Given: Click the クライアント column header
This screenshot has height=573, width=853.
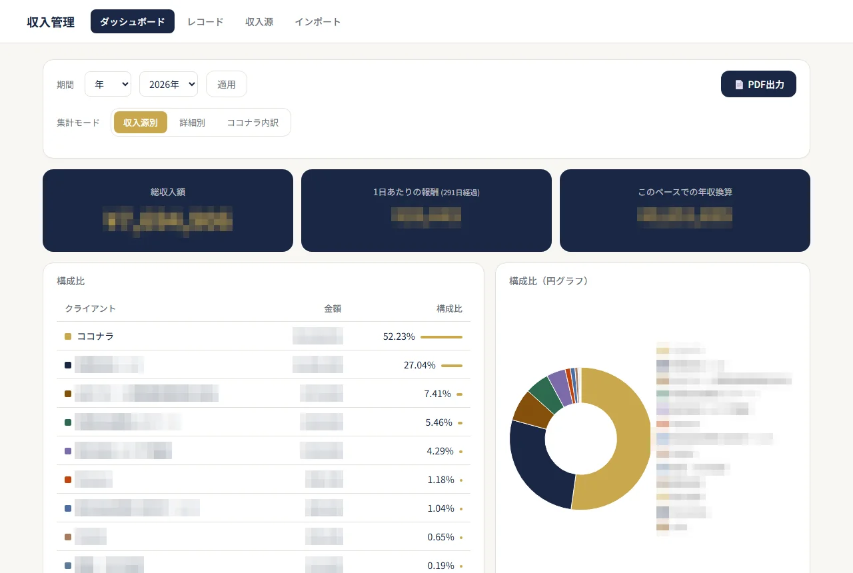Looking at the screenshot, I should [91, 308].
